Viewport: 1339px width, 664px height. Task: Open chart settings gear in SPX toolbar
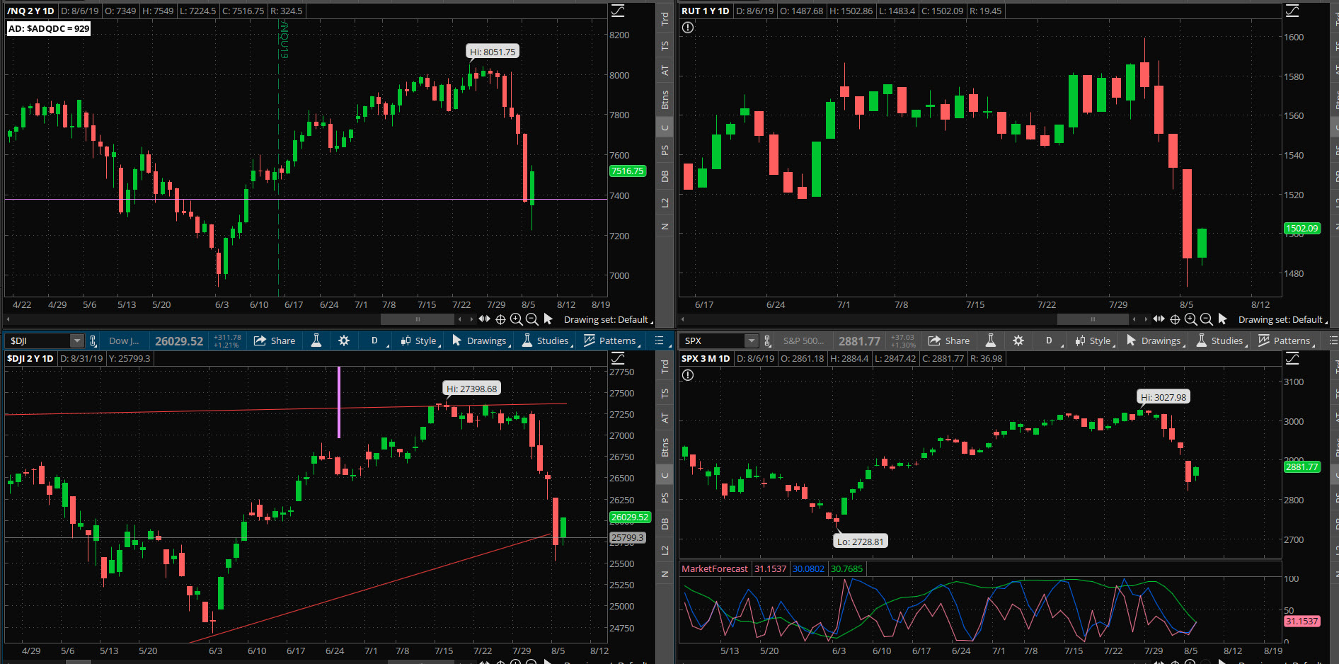pos(1018,340)
